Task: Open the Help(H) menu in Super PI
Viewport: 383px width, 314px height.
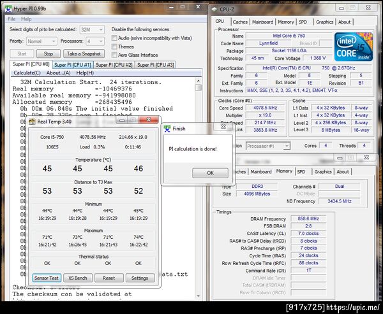Action: coord(85,73)
